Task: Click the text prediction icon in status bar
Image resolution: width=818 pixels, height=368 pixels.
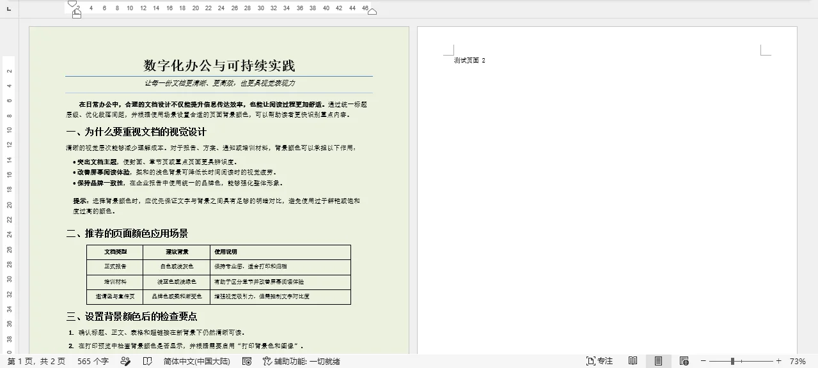Action: pyautogui.click(x=125, y=361)
